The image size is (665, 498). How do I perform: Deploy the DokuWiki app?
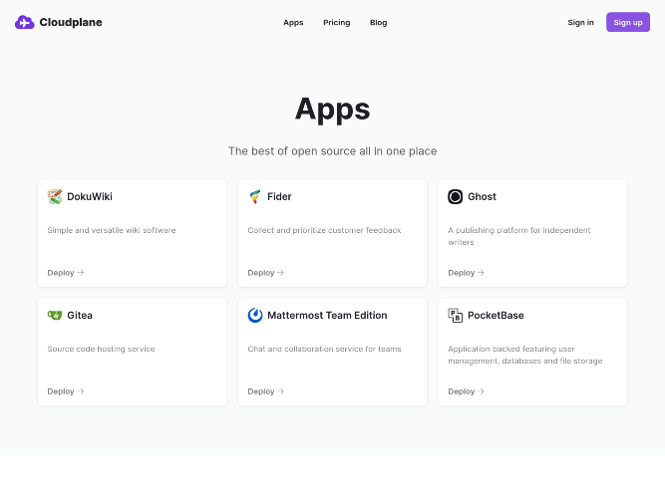(x=66, y=273)
